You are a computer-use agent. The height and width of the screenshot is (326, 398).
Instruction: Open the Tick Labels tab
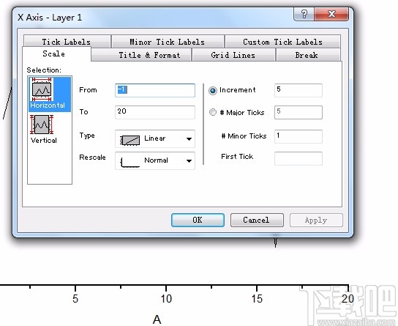67,42
